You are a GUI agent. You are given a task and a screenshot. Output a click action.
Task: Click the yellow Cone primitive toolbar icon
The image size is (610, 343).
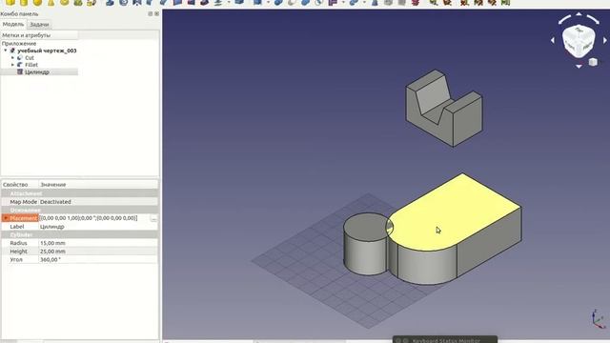tap(51, 2)
